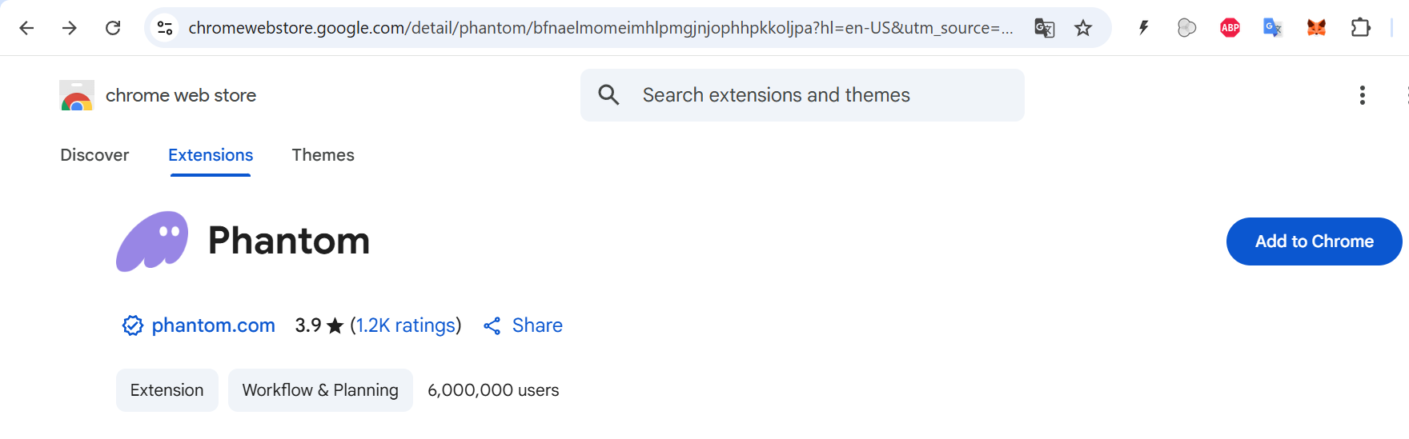Visit the phantom.com publisher link
The image size is (1409, 439).
click(x=213, y=325)
